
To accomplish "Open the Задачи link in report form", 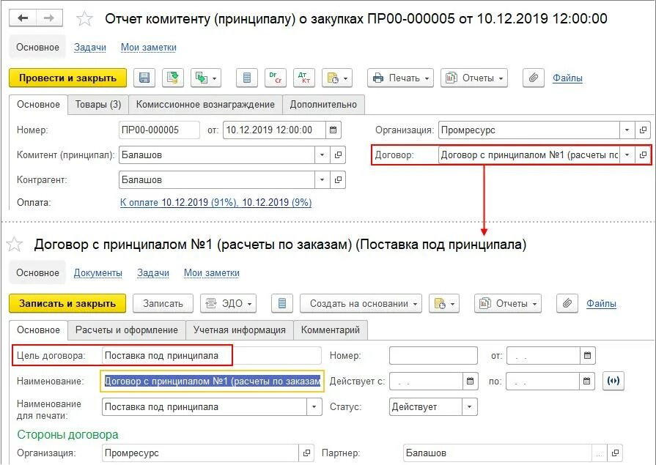I will coord(90,48).
